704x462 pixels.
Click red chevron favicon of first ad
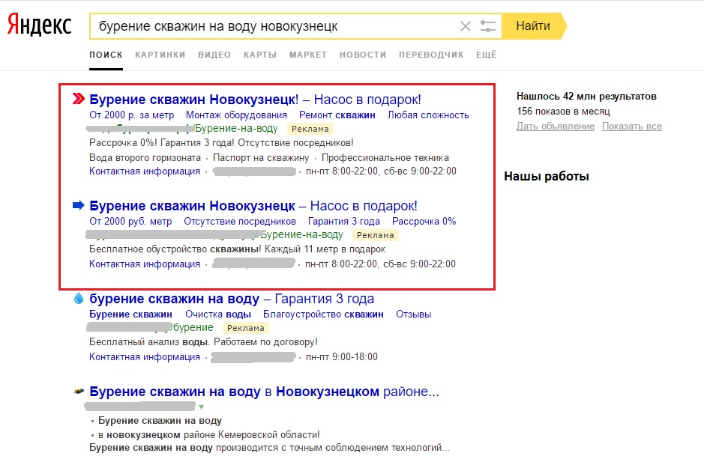79,98
